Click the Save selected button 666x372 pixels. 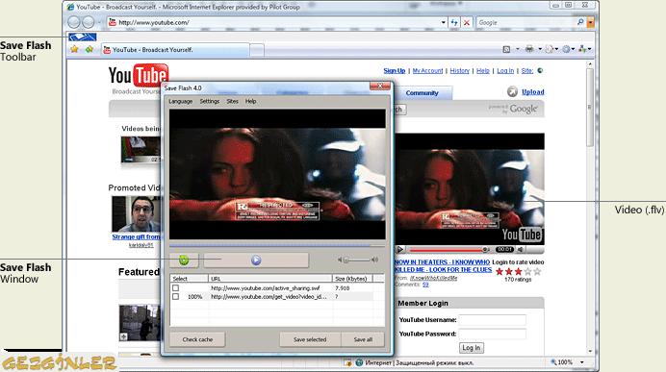coord(310,339)
